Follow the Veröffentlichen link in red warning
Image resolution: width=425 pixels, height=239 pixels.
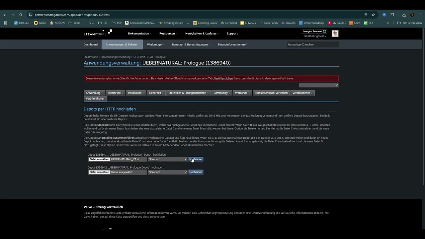click(223, 79)
